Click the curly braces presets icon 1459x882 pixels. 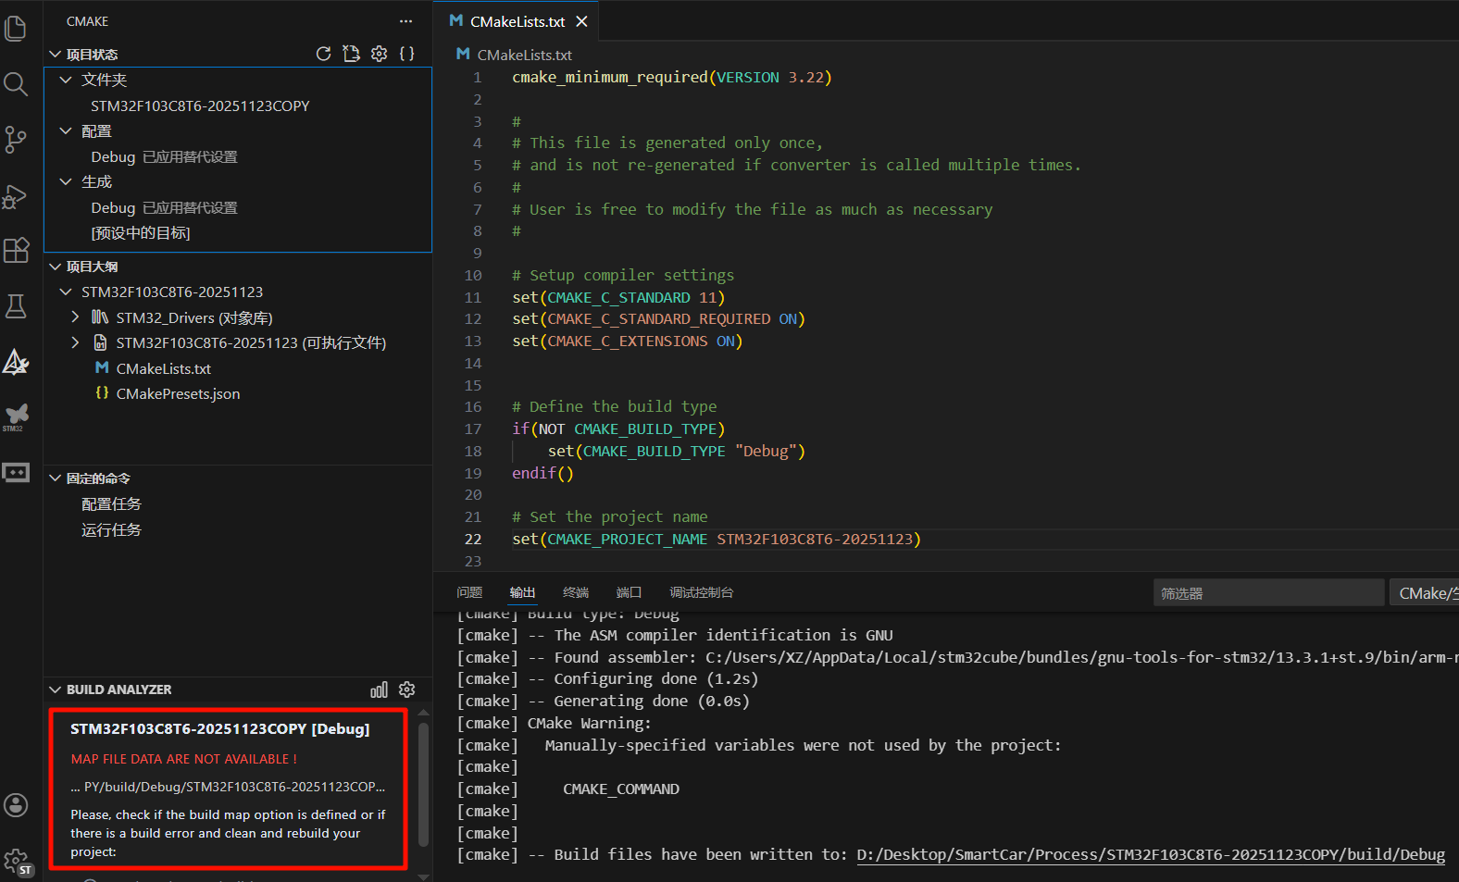[406, 54]
